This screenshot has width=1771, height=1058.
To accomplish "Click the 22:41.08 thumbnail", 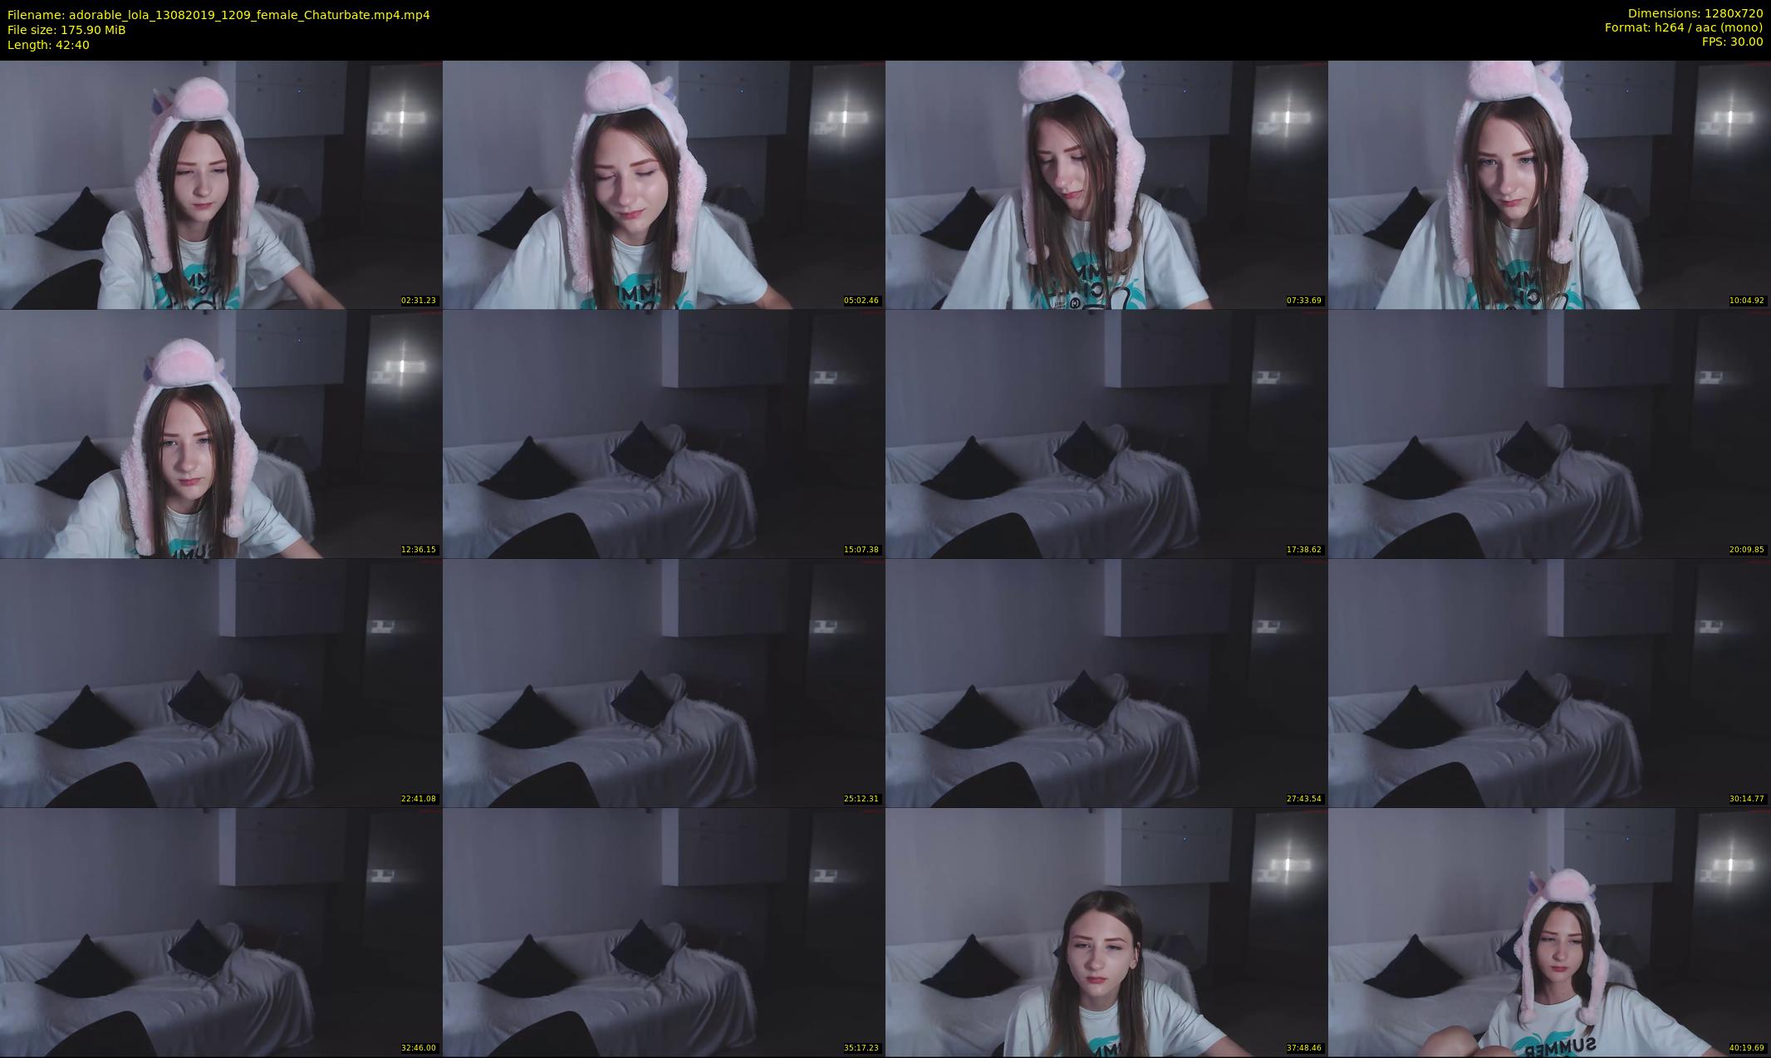I will pos(221,683).
